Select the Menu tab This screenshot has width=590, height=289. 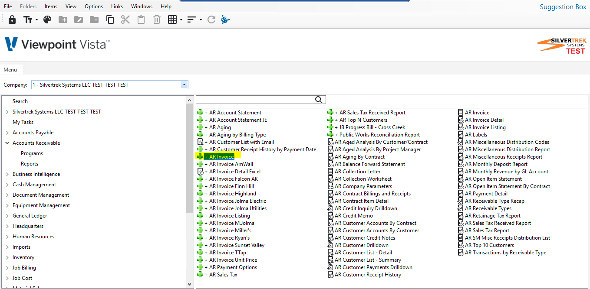point(10,70)
